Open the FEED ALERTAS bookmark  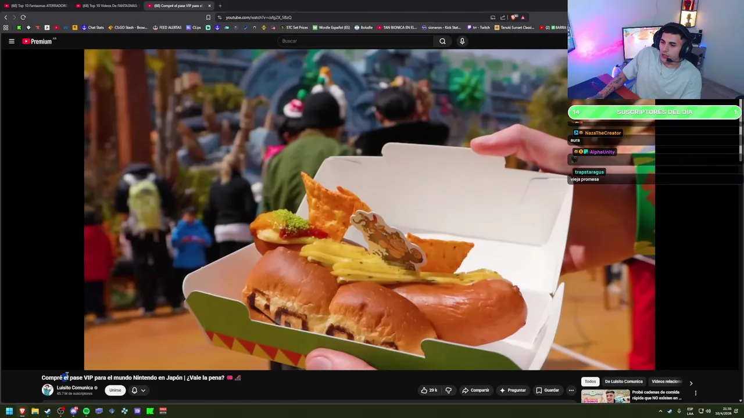tap(167, 27)
